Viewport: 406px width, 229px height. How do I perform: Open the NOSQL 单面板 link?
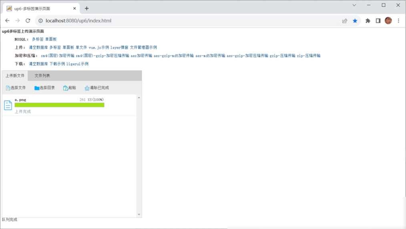tap(51, 39)
